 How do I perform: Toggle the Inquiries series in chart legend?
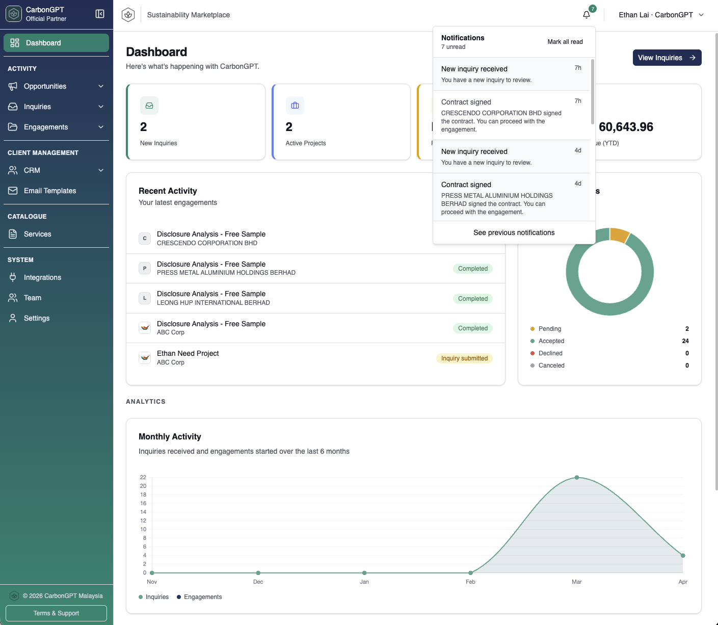coord(154,597)
